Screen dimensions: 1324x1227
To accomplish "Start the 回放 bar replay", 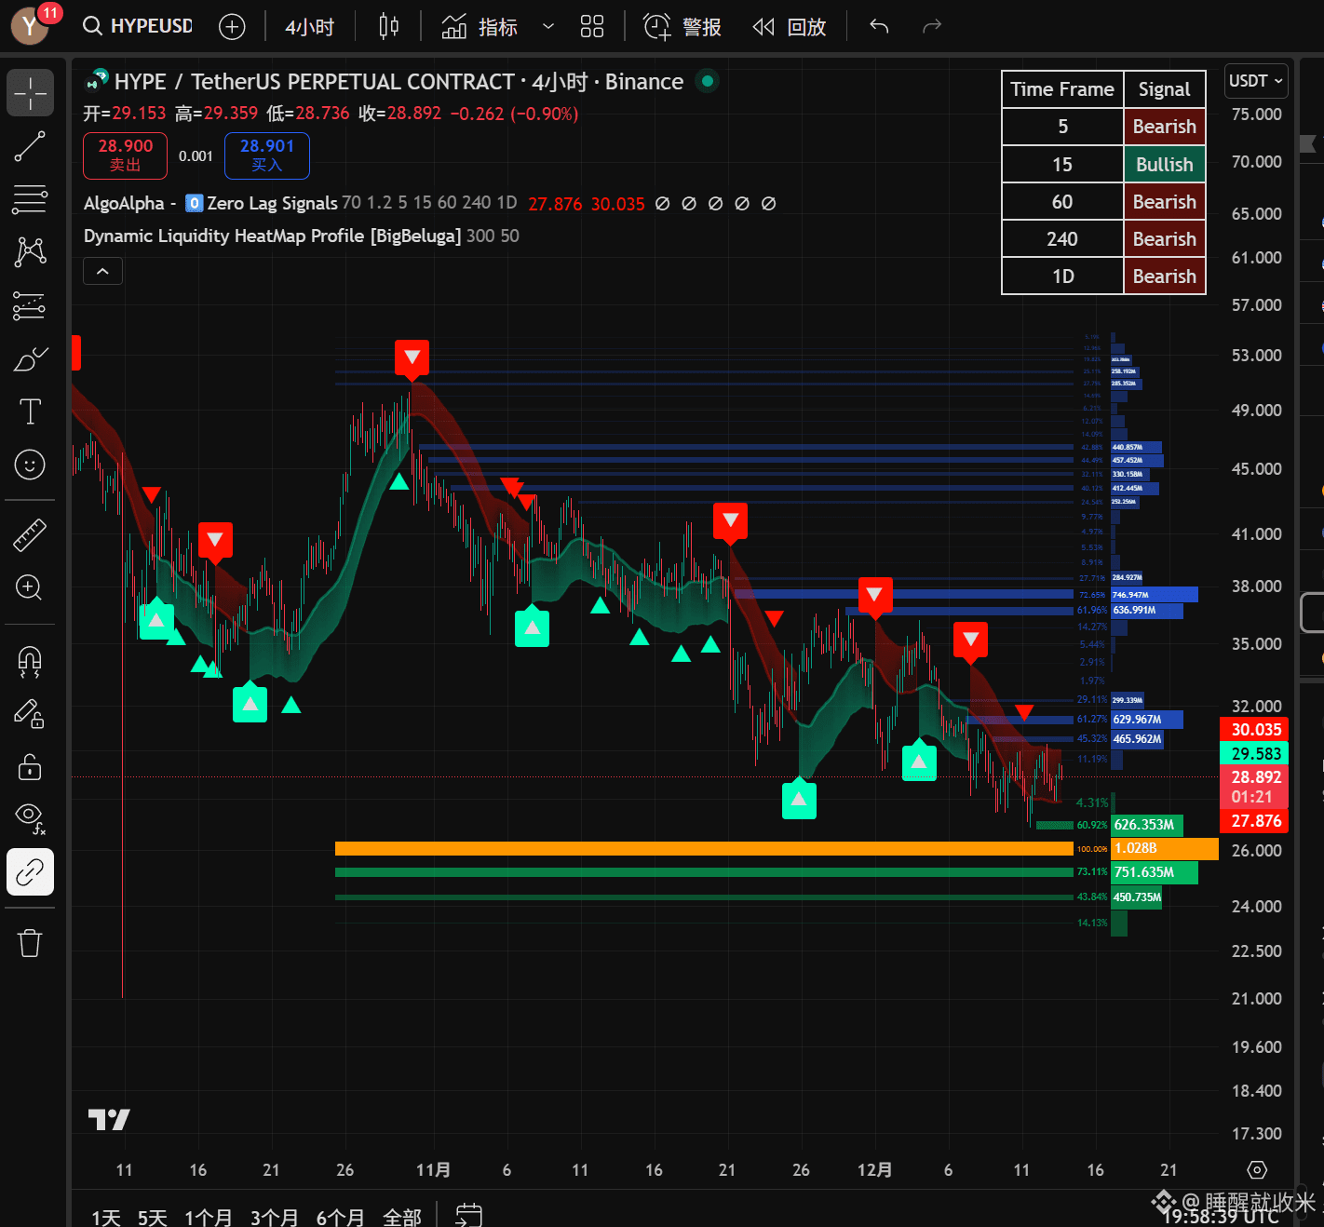I will click(790, 27).
